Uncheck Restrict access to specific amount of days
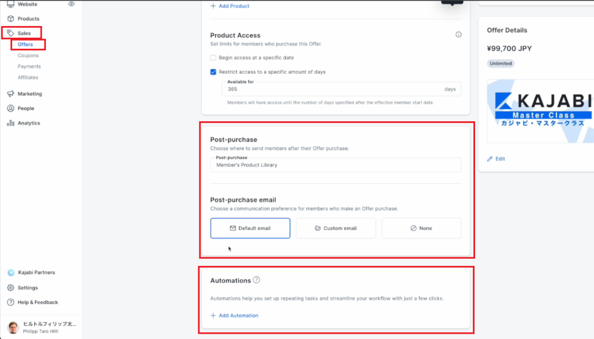The height and width of the screenshot is (339, 594). [x=213, y=71]
